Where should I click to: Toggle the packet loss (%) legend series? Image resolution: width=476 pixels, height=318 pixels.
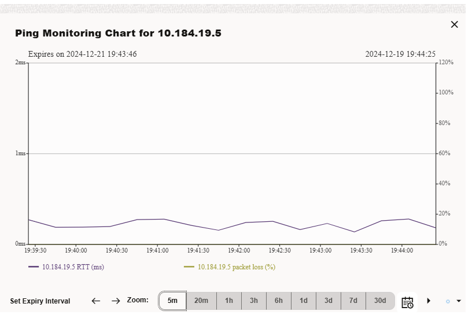click(x=237, y=267)
